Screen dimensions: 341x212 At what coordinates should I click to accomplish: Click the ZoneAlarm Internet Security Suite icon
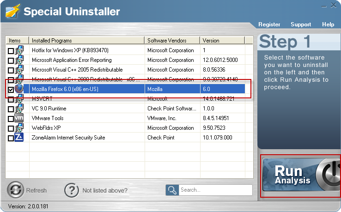pyautogui.click(x=19, y=138)
